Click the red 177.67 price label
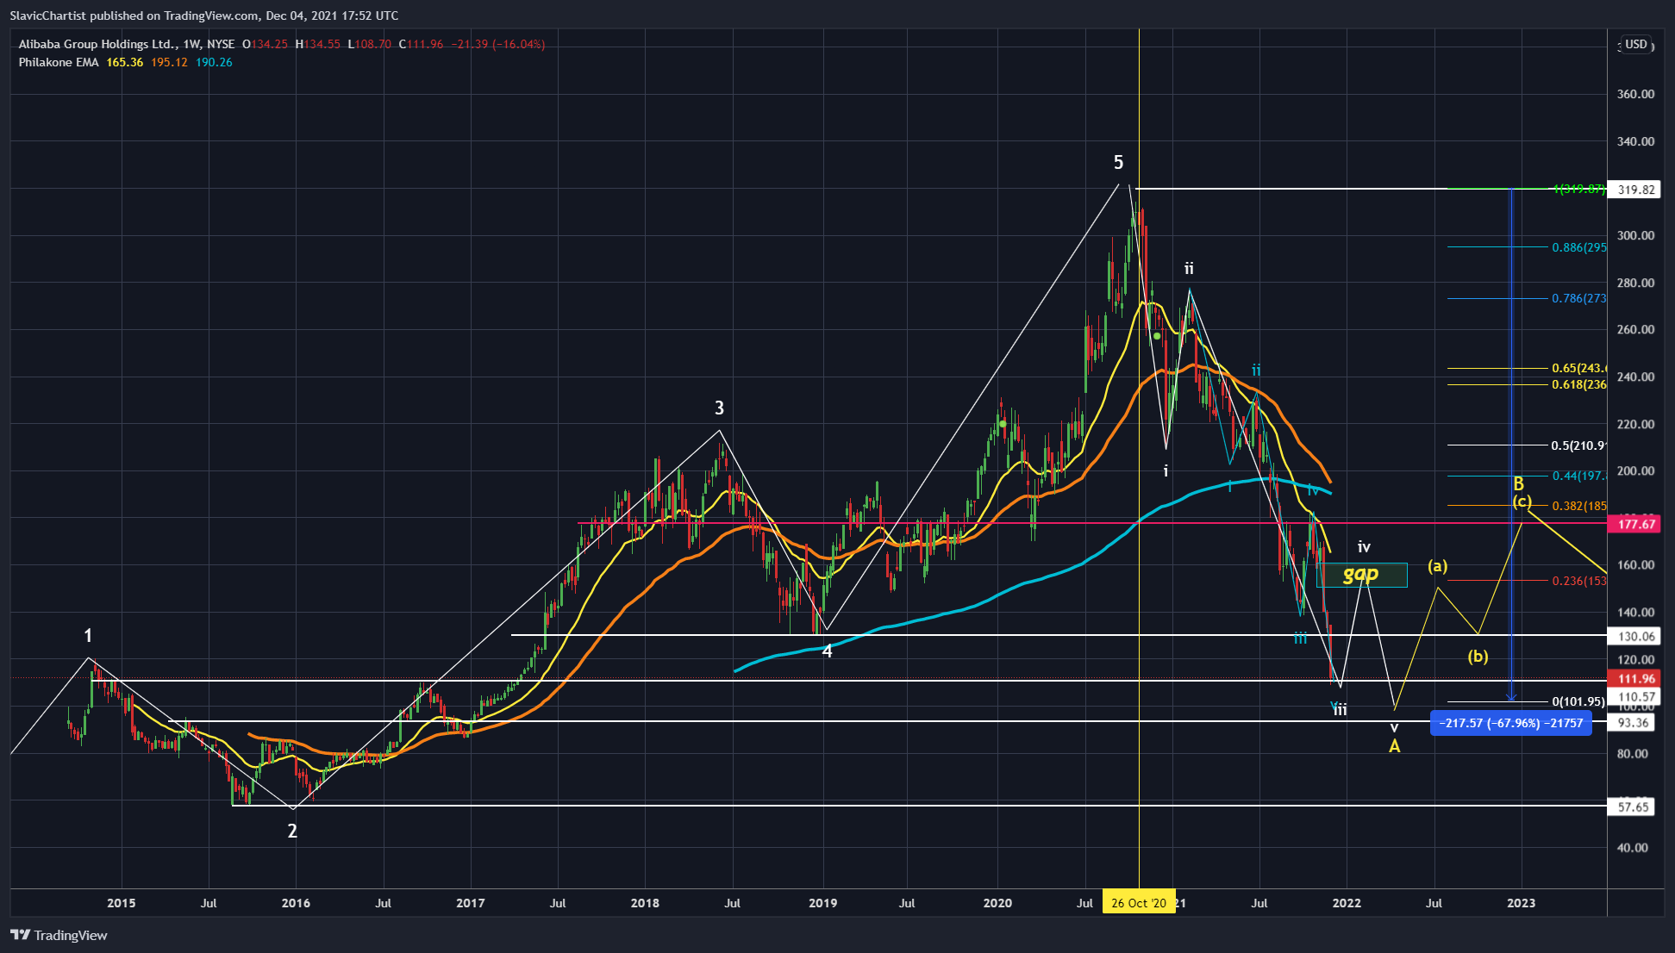This screenshot has height=953, width=1675. tap(1635, 524)
